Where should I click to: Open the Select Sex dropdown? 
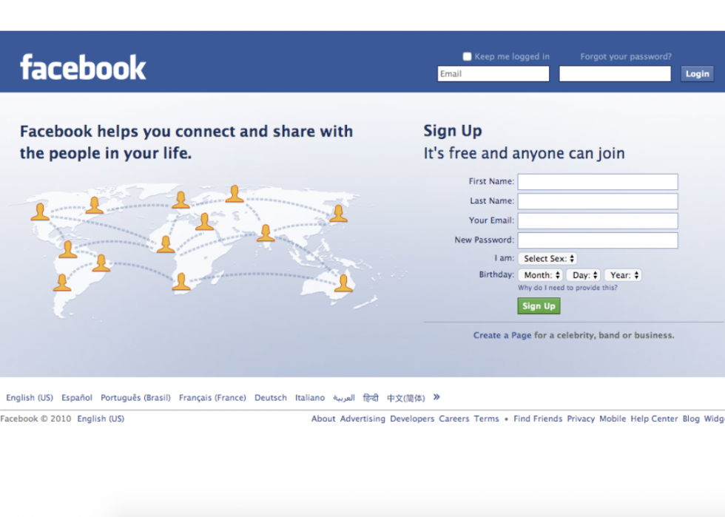(547, 259)
